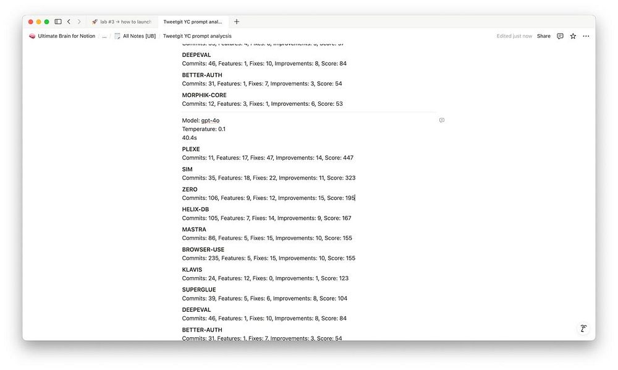Click the brain icon of Ultimate Brain
The width and height of the screenshot is (618, 370).
(x=32, y=36)
